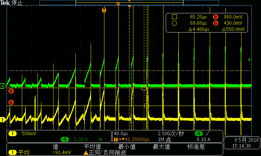Click the 标准差 column header
Screen dimensions: 261x156
pos(196,147)
